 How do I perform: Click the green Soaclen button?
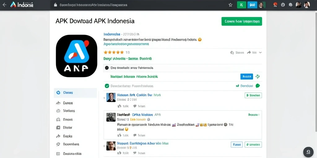[253, 95]
